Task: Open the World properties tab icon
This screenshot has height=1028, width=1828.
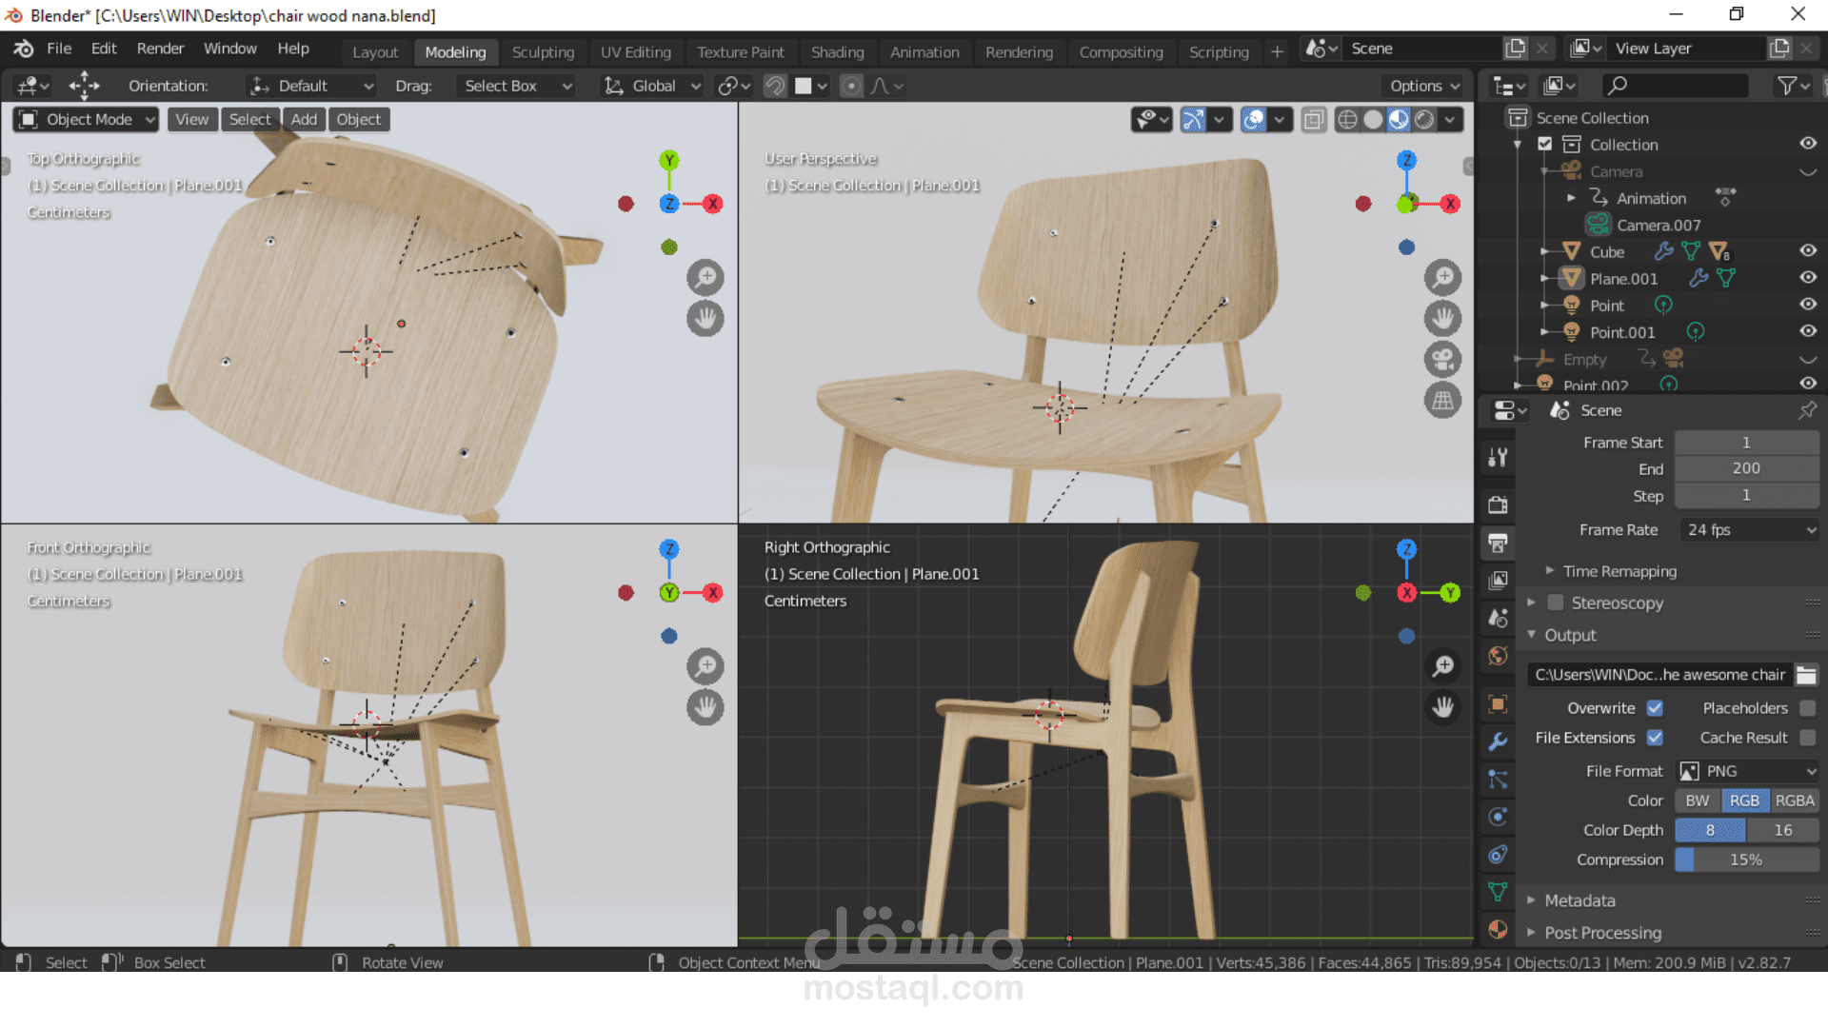Action: (1498, 656)
